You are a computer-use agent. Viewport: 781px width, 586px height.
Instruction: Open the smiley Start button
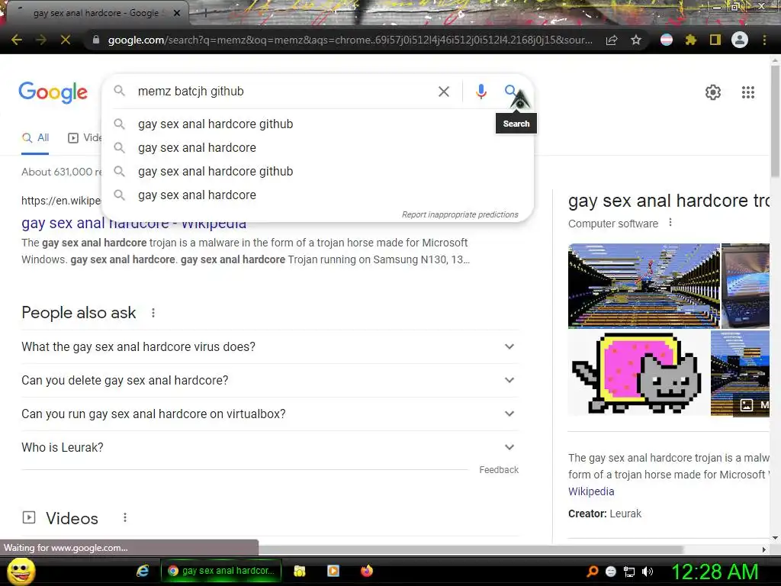(21, 571)
